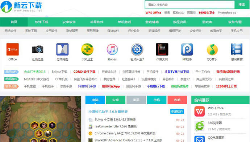Screen dimensions: 250x142
Task: Click WPS Office hot search link
Action: click(153, 13)
